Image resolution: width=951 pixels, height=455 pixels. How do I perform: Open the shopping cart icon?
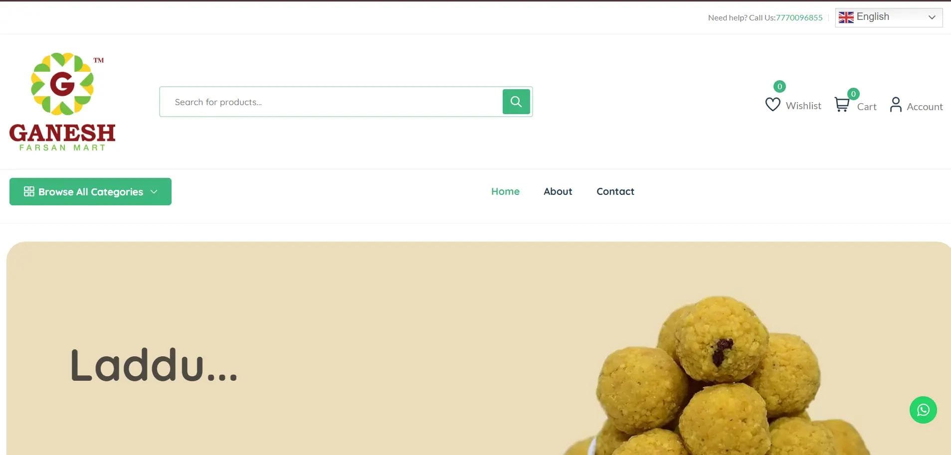click(842, 104)
